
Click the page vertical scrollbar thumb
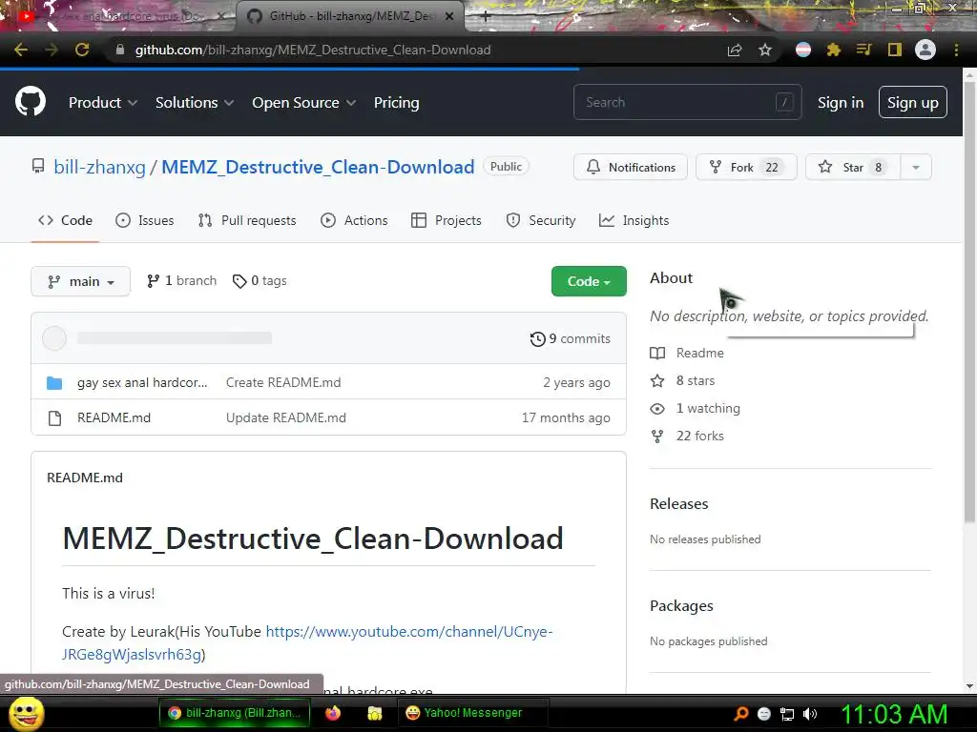pyautogui.click(x=969, y=302)
